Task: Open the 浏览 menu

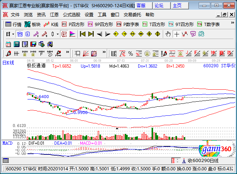Action: (28, 15)
